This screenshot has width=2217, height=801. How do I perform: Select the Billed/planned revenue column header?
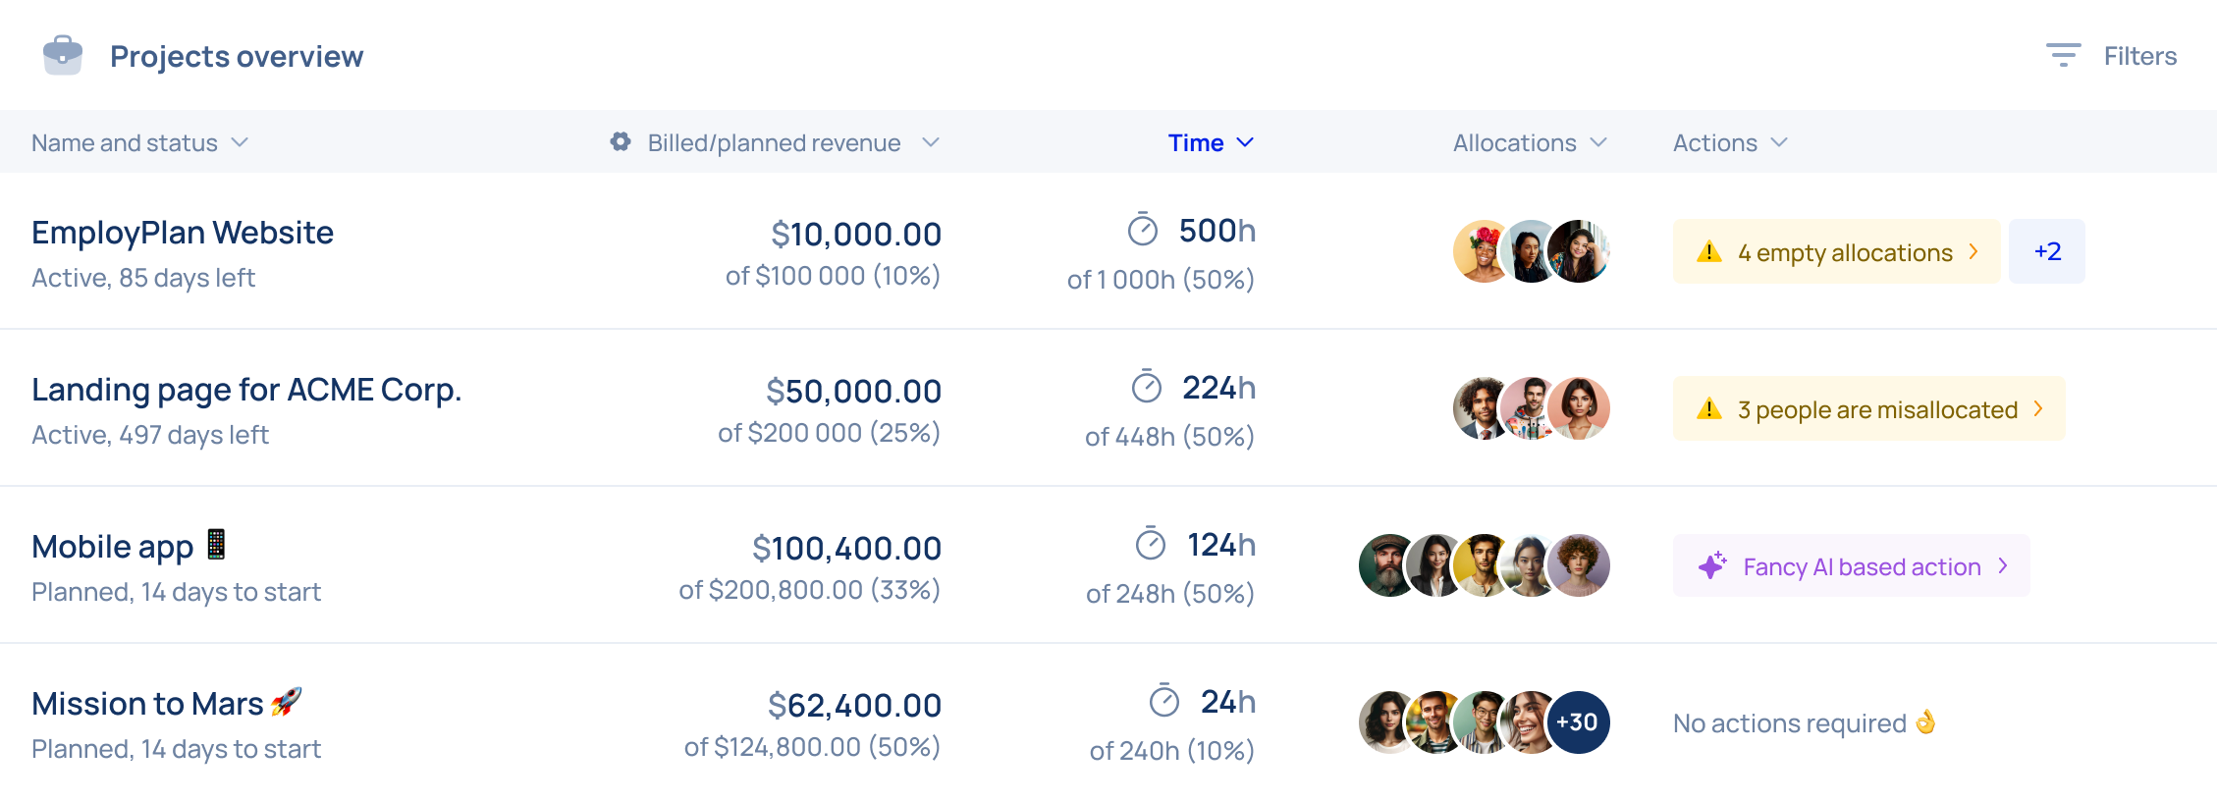tap(774, 142)
